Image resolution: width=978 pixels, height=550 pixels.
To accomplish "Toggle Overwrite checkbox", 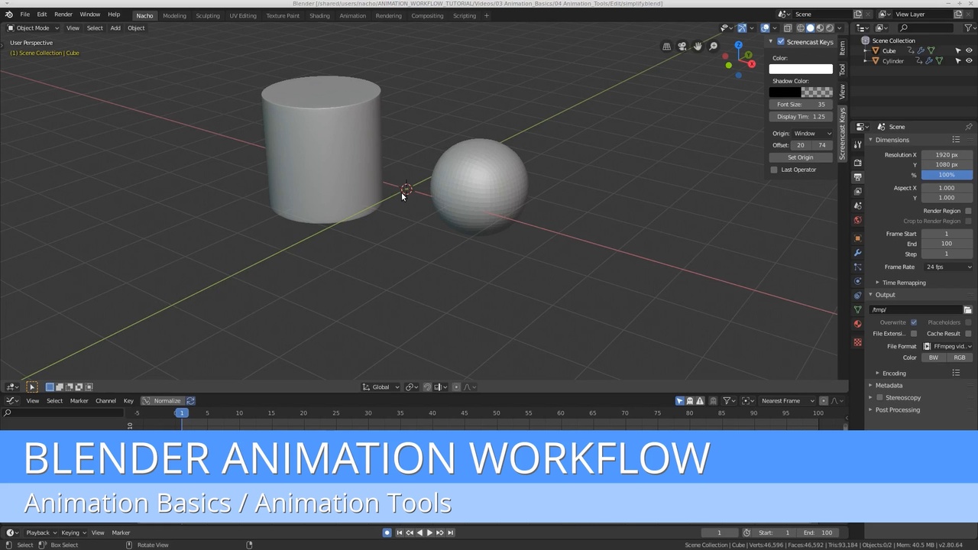I will (914, 322).
